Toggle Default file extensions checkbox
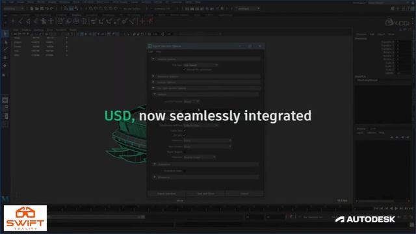The image size is (416, 234). (x=185, y=70)
